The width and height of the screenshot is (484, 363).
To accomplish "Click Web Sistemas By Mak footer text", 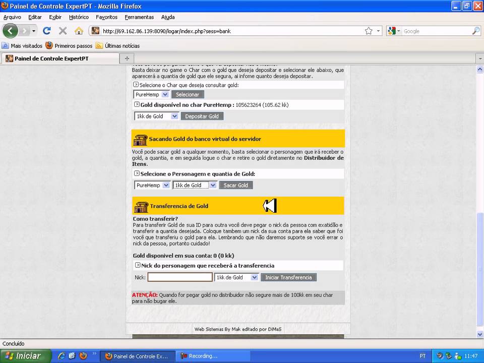I will [x=237, y=329].
